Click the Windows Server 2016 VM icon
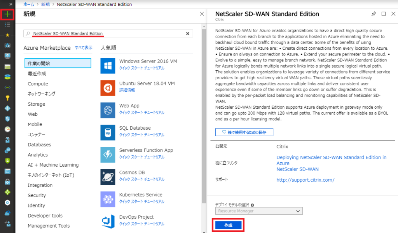The image size is (398, 233). pyautogui.click(x=108, y=66)
